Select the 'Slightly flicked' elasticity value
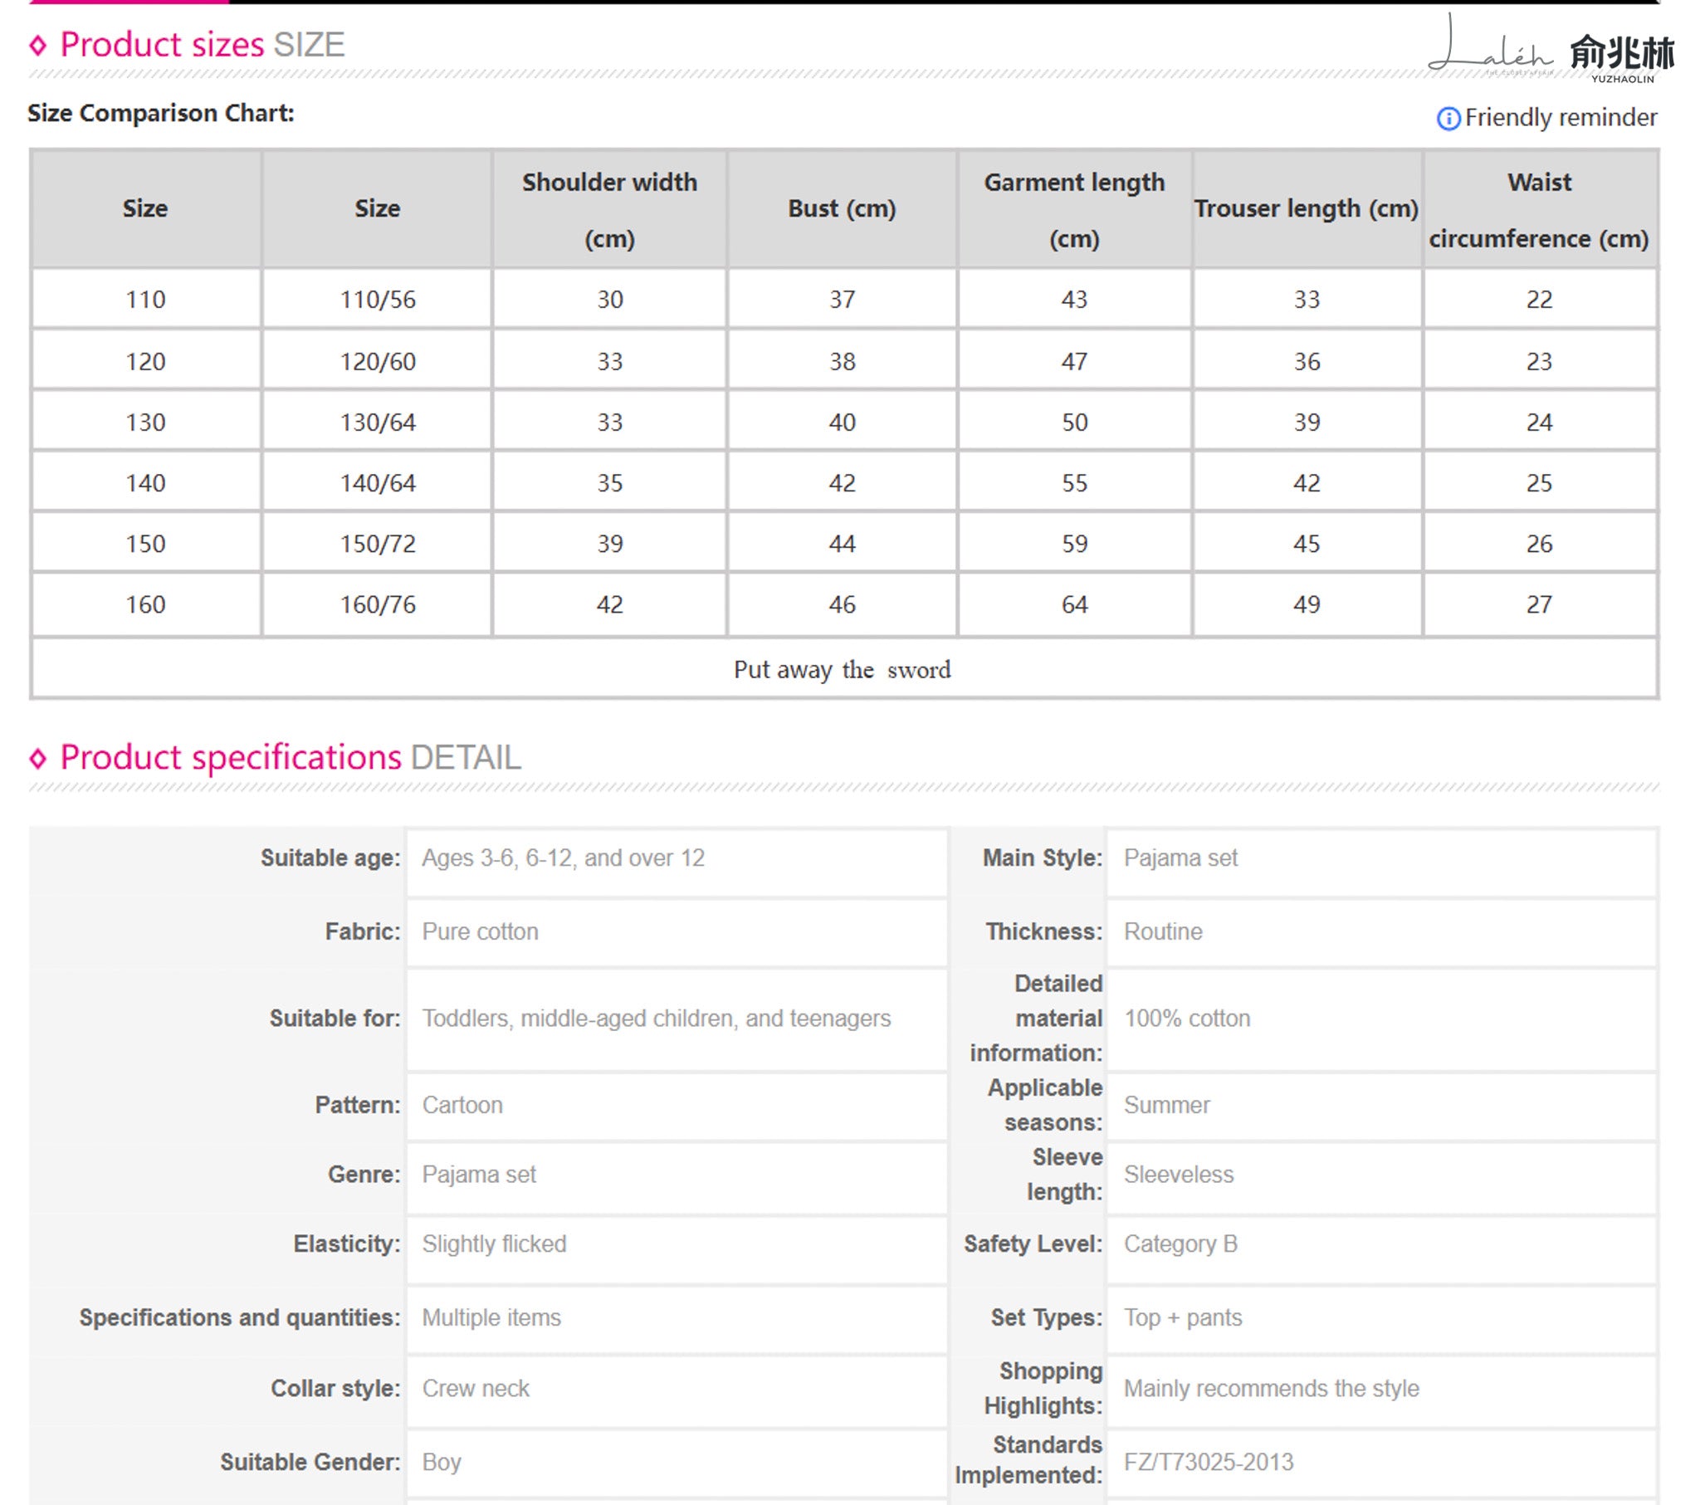This screenshot has width=1700, height=1505. tap(494, 1244)
